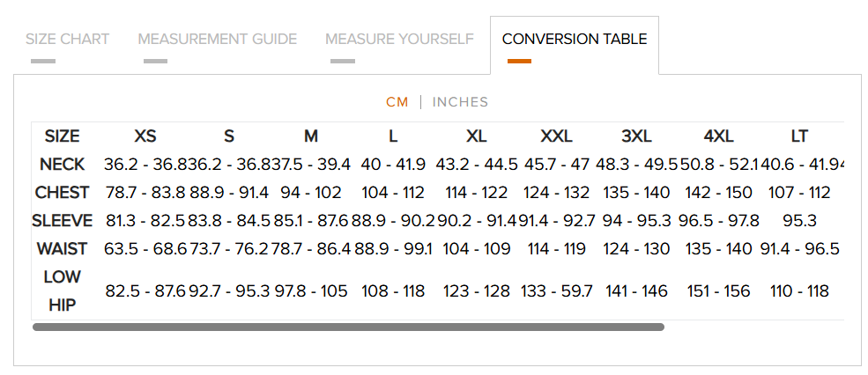Switch units to CM

397,102
